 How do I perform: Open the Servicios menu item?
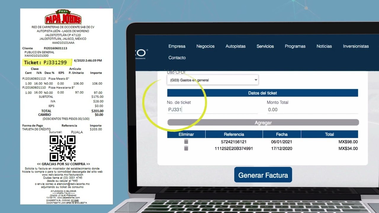coord(265,46)
